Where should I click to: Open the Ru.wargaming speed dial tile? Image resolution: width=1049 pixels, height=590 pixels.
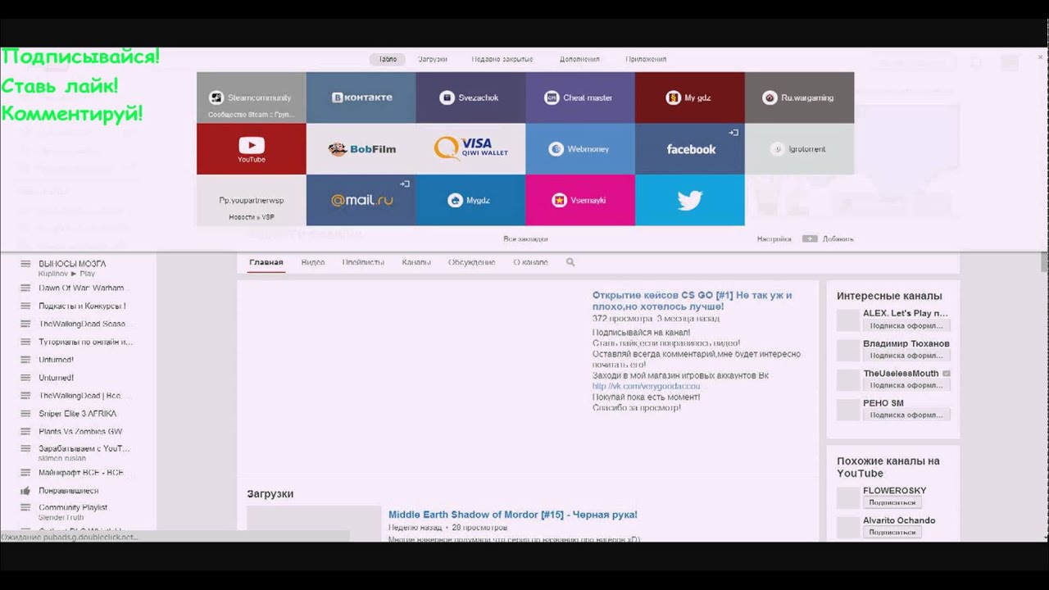[799, 98]
